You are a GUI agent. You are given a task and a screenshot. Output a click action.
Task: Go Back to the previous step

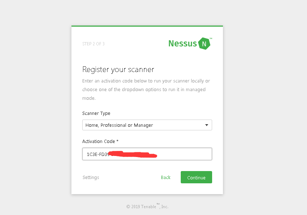pos(166,178)
